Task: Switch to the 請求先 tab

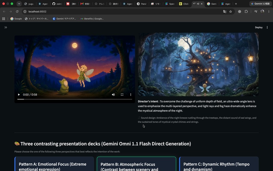Action: pyautogui.click(x=113, y=4)
